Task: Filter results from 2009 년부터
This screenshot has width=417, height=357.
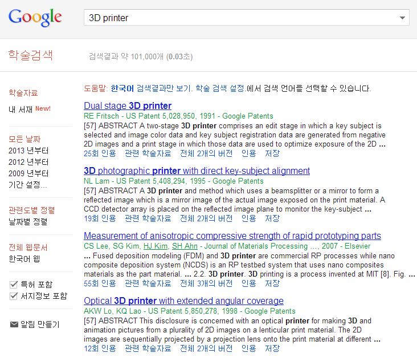Action: [x=28, y=173]
